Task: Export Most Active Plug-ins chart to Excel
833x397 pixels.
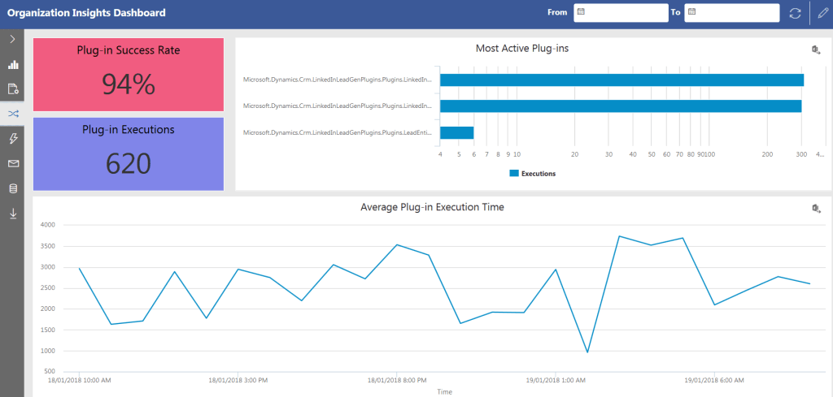Action: (816, 50)
